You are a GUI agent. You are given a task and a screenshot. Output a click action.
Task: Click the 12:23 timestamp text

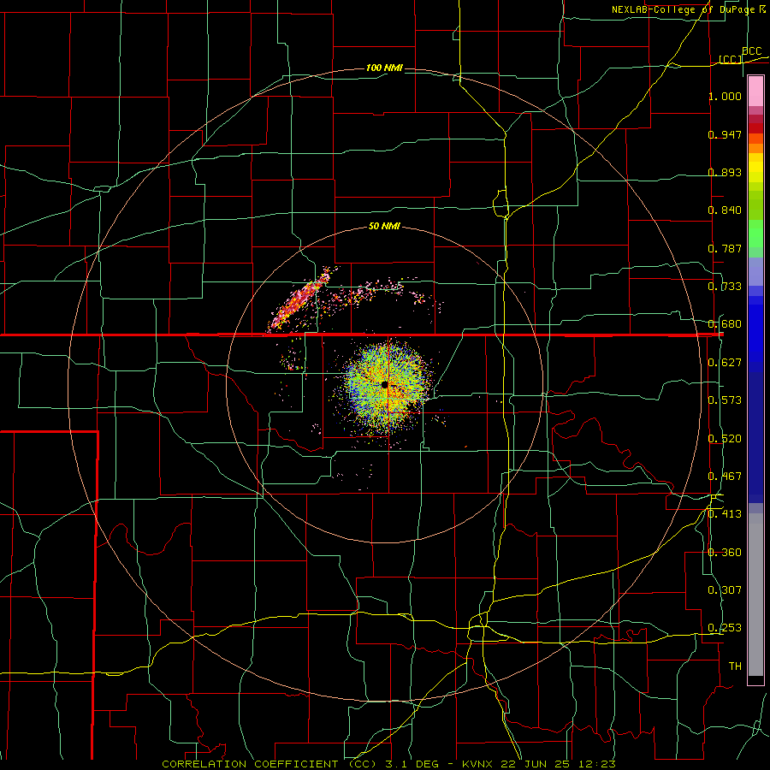(597, 764)
